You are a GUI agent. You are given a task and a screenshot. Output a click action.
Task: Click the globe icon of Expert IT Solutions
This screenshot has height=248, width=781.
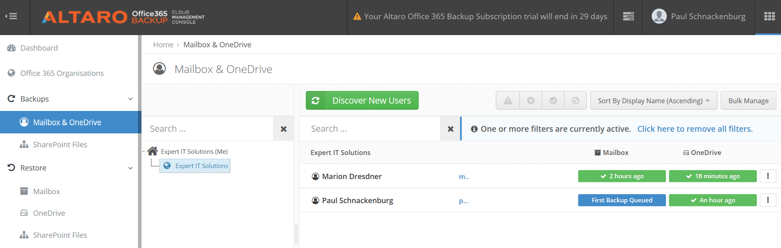167,166
